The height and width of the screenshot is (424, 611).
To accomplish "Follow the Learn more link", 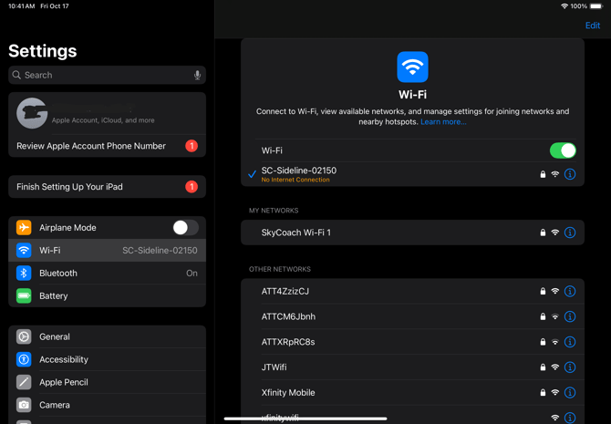I will pos(443,122).
